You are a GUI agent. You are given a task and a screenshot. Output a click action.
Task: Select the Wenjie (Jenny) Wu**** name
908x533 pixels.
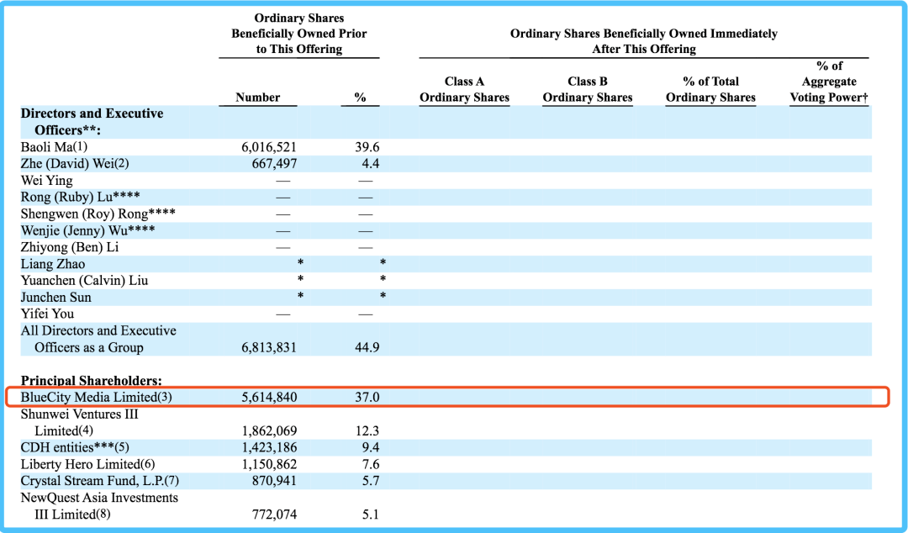(x=87, y=230)
